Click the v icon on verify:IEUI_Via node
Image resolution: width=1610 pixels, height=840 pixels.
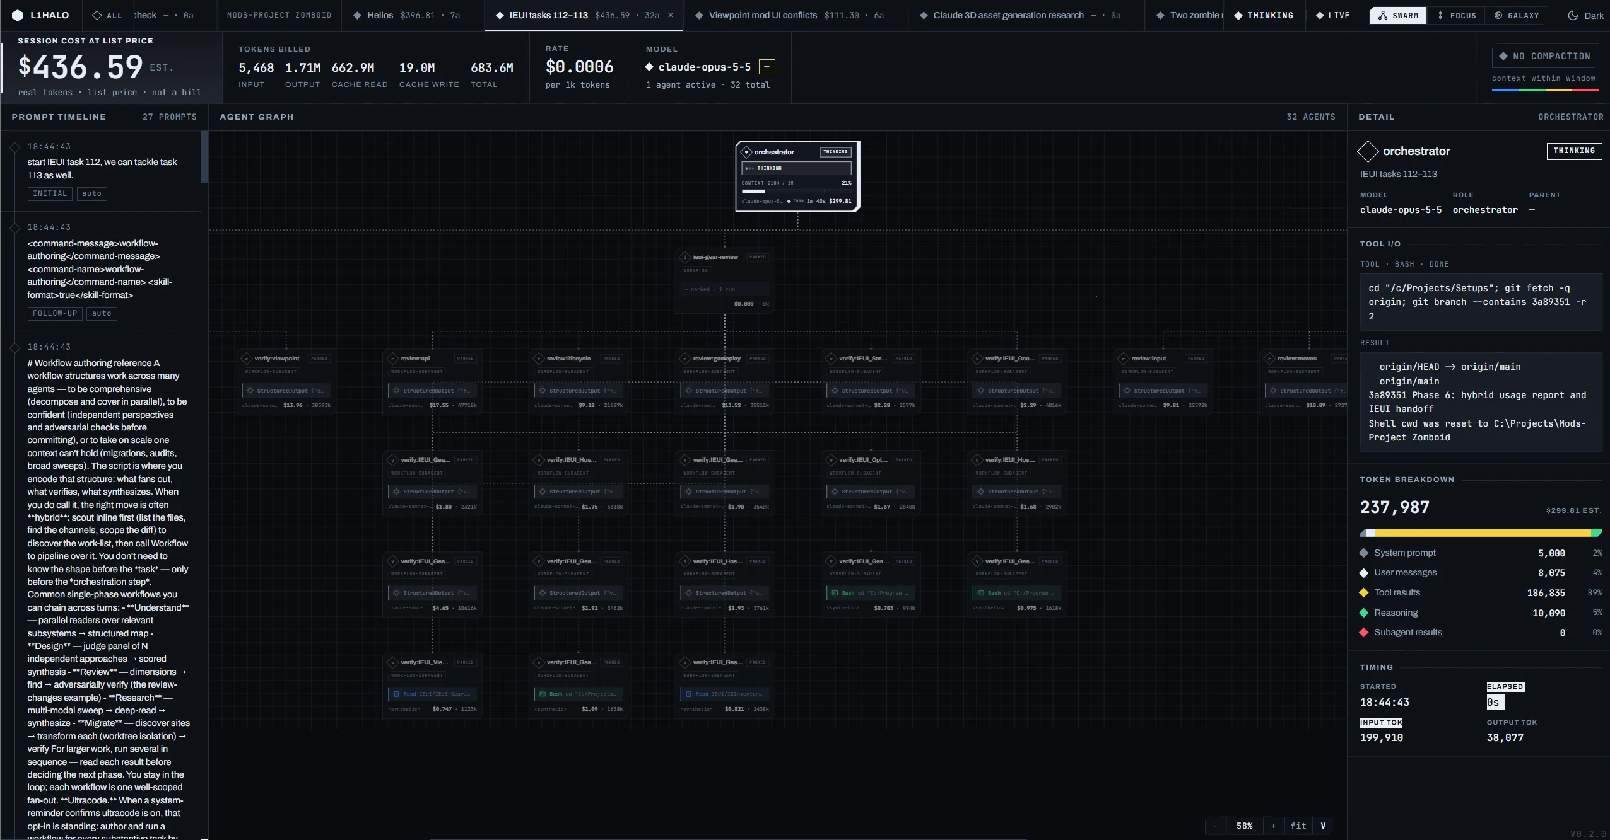392,662
